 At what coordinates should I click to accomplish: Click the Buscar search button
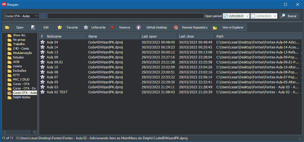289,16
